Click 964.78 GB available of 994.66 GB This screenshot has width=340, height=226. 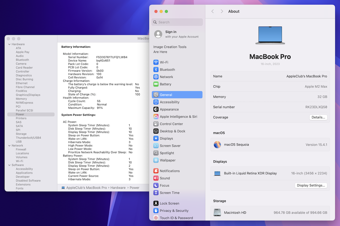[300, 213]
